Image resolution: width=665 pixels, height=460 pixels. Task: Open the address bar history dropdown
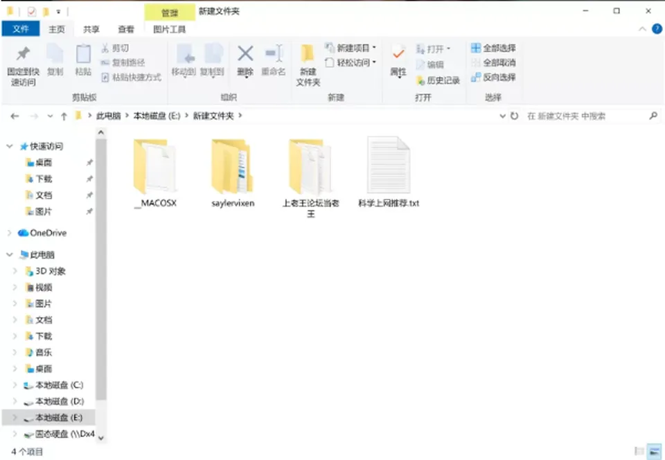click(x=503, y=116)
